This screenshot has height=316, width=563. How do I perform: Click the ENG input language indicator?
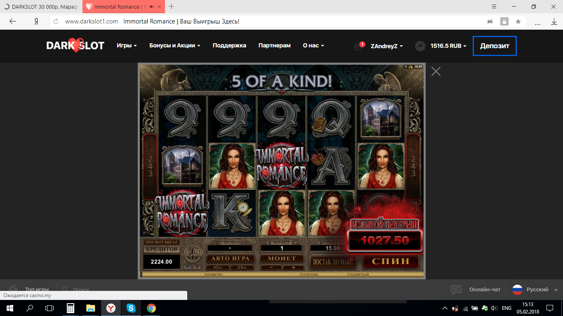[x=506, y=308]
